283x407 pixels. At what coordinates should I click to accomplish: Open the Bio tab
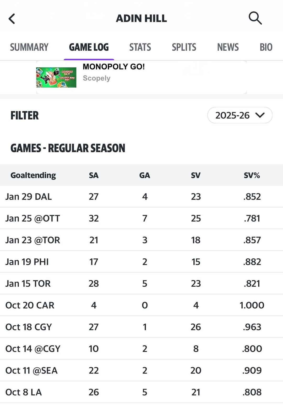(266, 47)
